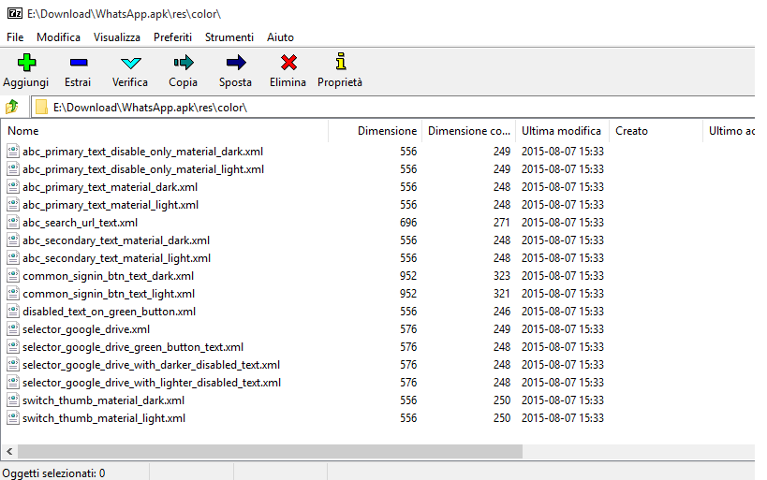Select common_signin_btn_text_light.xml file name

pyautogui.click(x=109, y=294)
